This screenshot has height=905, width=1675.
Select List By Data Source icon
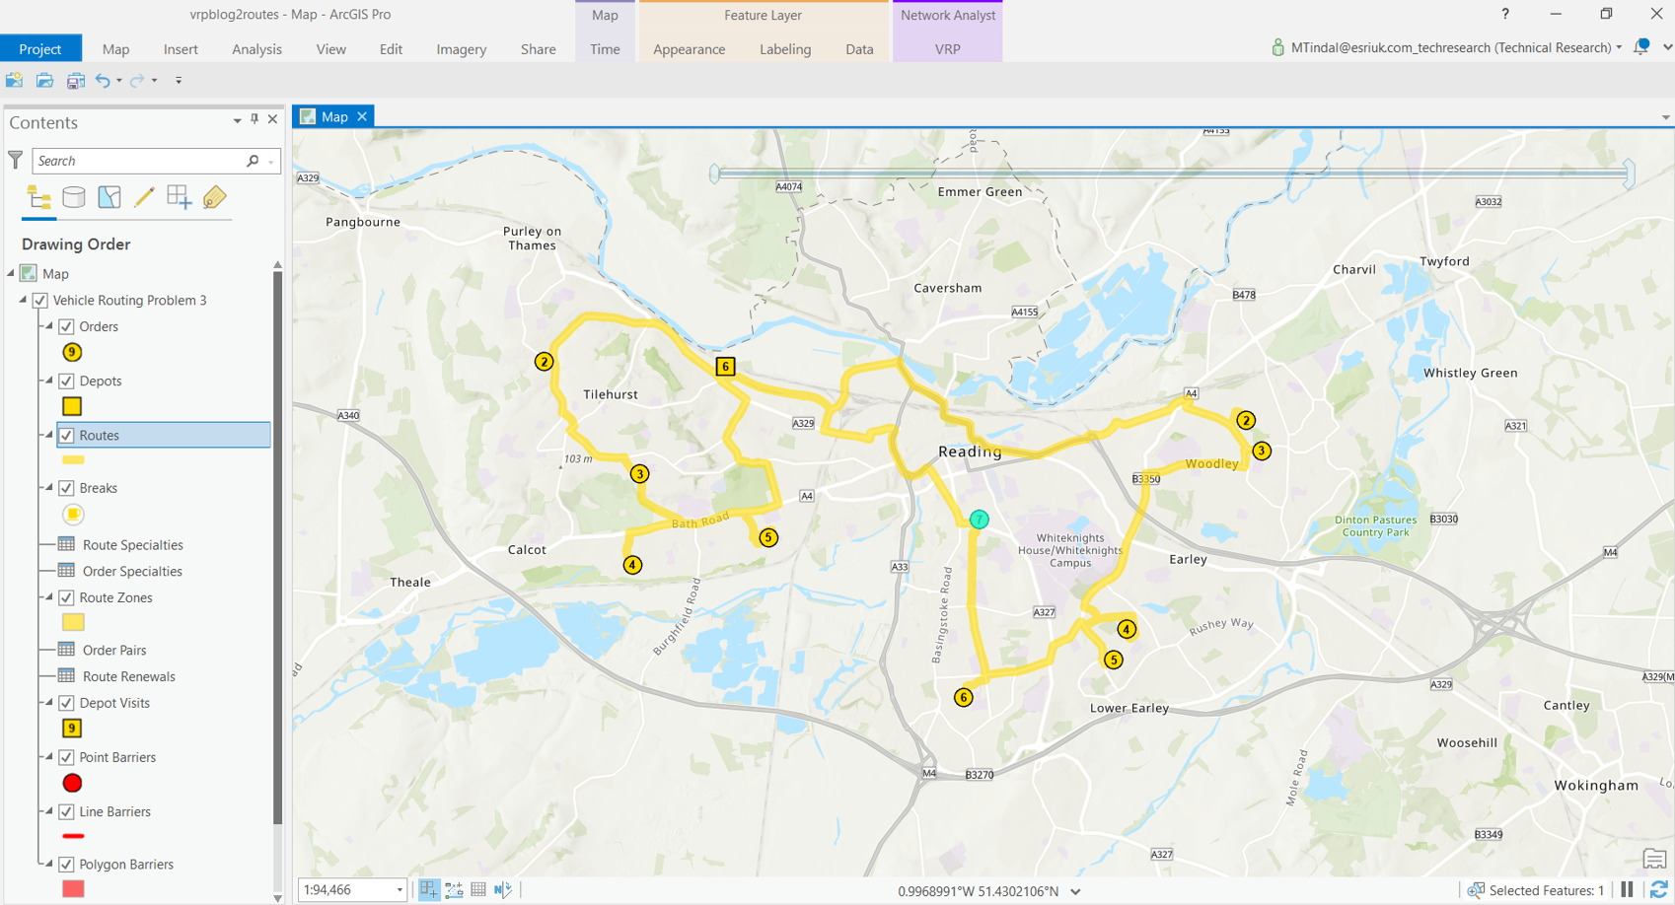(74, 198)
